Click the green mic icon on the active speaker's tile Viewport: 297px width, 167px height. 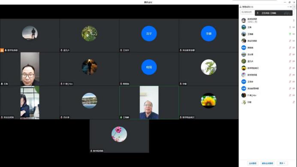tap(121, 117)
